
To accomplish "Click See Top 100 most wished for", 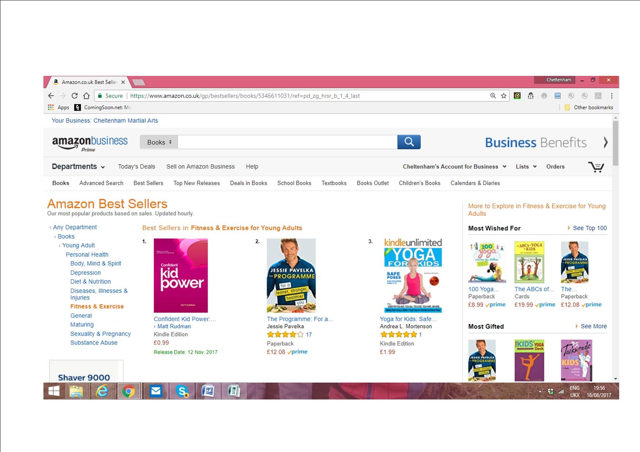I will tap(590, 228).
